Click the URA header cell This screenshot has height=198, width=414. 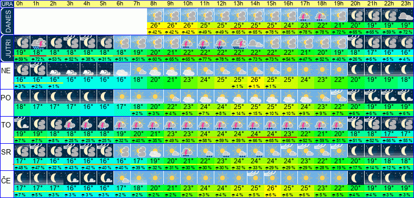coord(7,4)
